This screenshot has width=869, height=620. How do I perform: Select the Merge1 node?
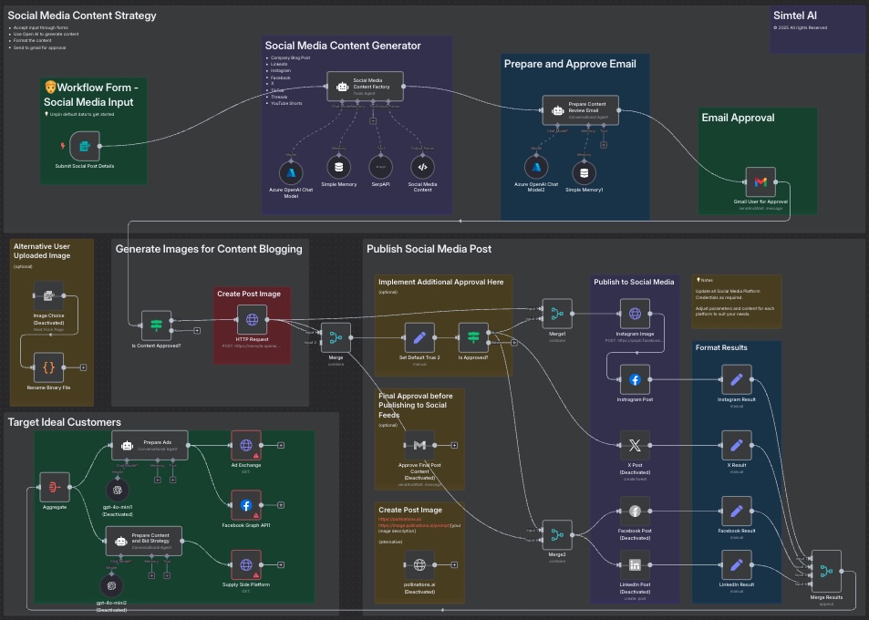coord(557,314)
